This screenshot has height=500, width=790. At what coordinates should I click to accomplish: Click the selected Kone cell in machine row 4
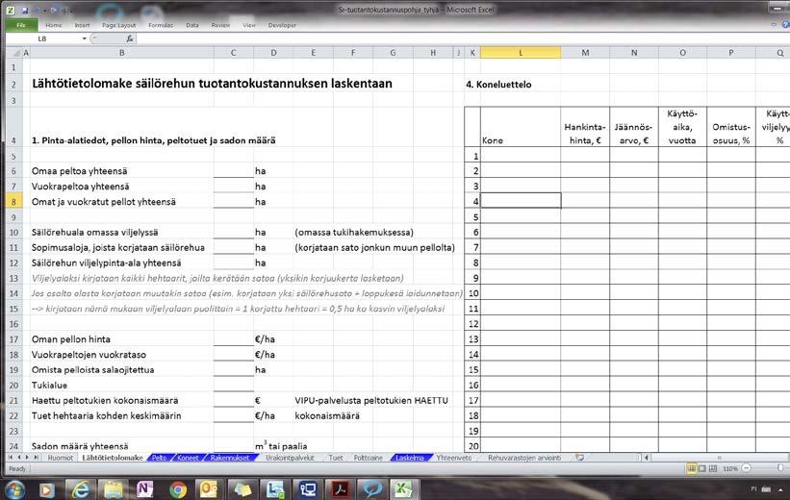pos(521,201)
